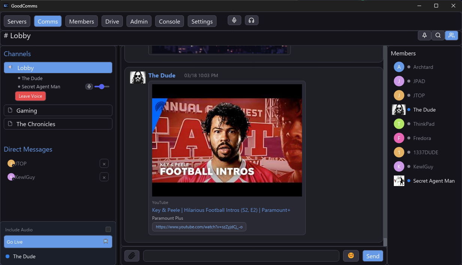Image resolution: width=462 pixels, height=265 pixels.
Task: Open pinned messages for Lobby
Action: coord(424,35)
